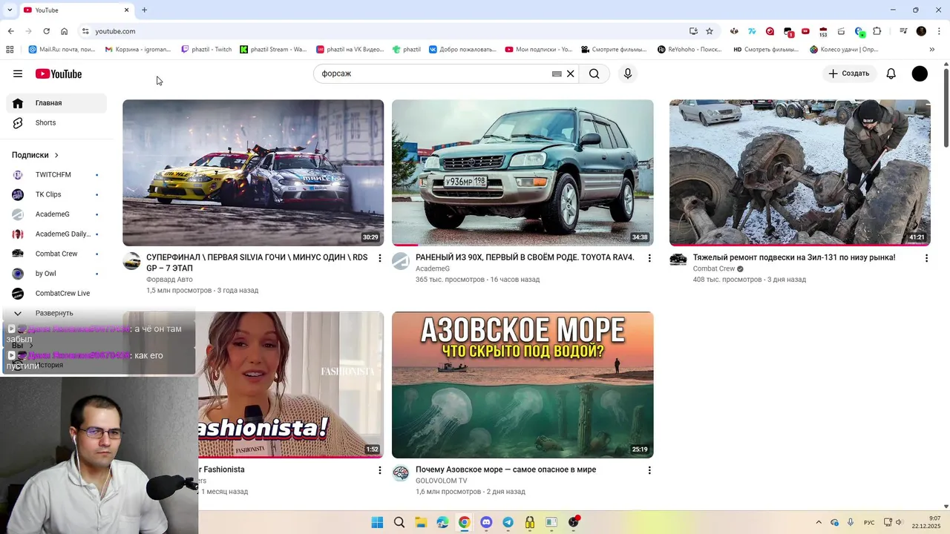This screenshot has width=950, height=534.
Task: Open Мои подписки YouTube bookmark
Action: coord(539,50)
